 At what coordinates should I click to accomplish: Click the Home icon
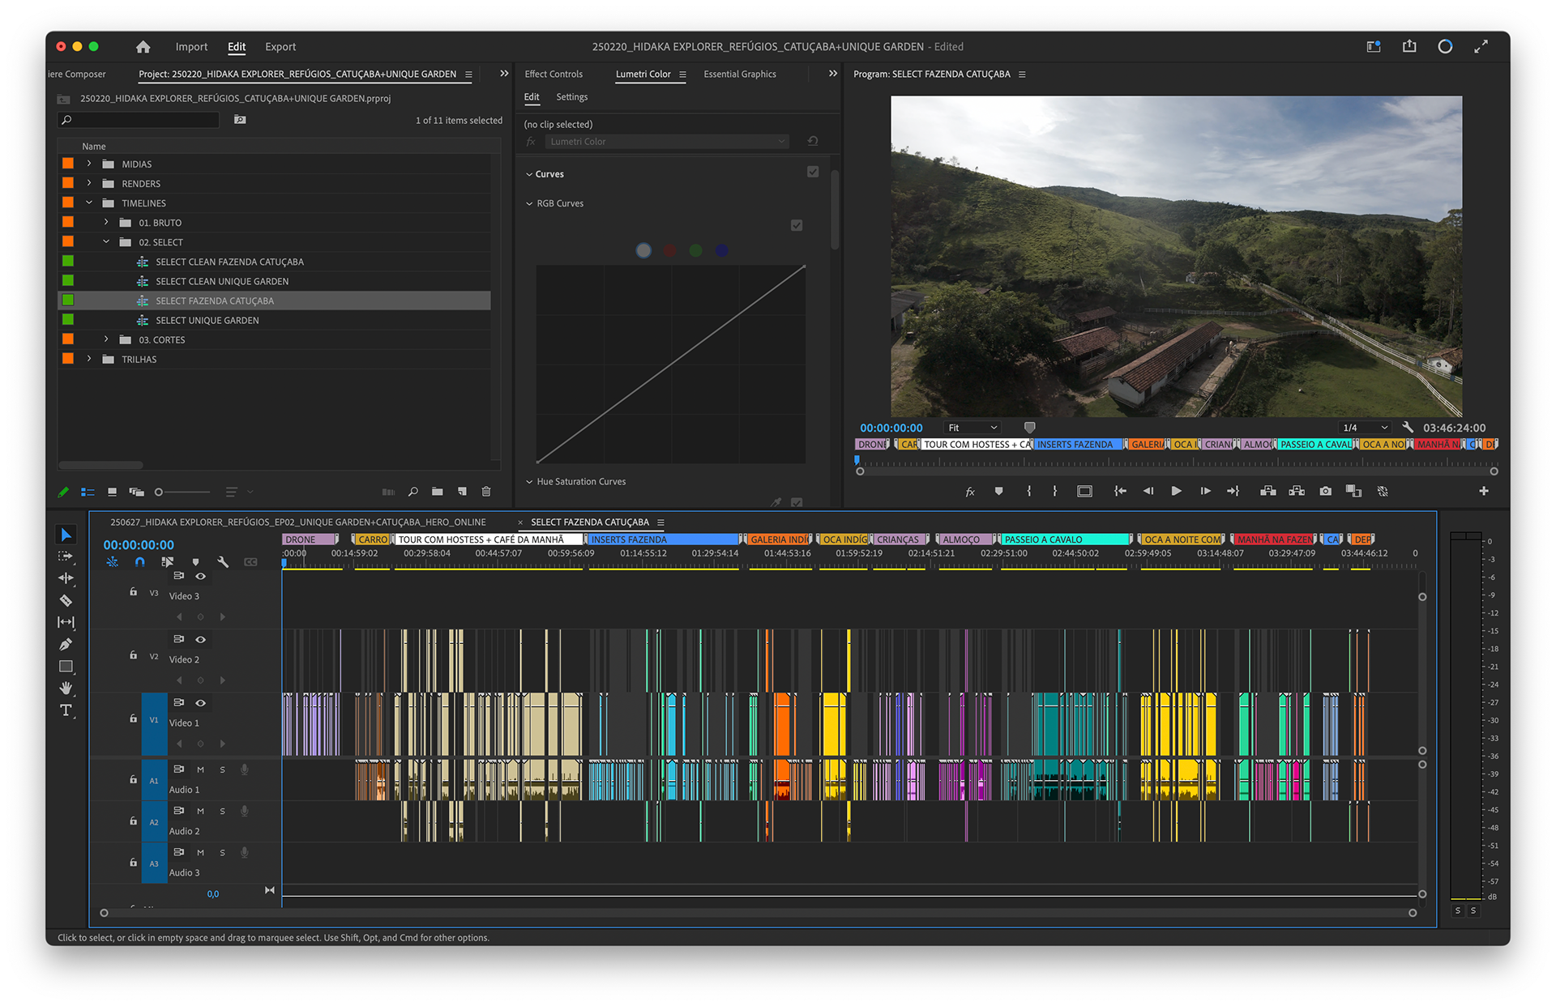tap(143, 47)
